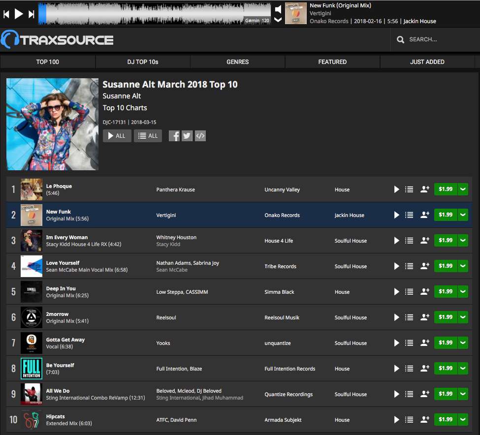Skip to the previous track in player

pyautogui.click(x=6, y=14)
